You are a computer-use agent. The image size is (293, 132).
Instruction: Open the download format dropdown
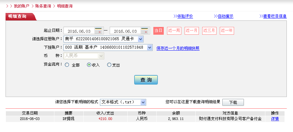point(143,102)
